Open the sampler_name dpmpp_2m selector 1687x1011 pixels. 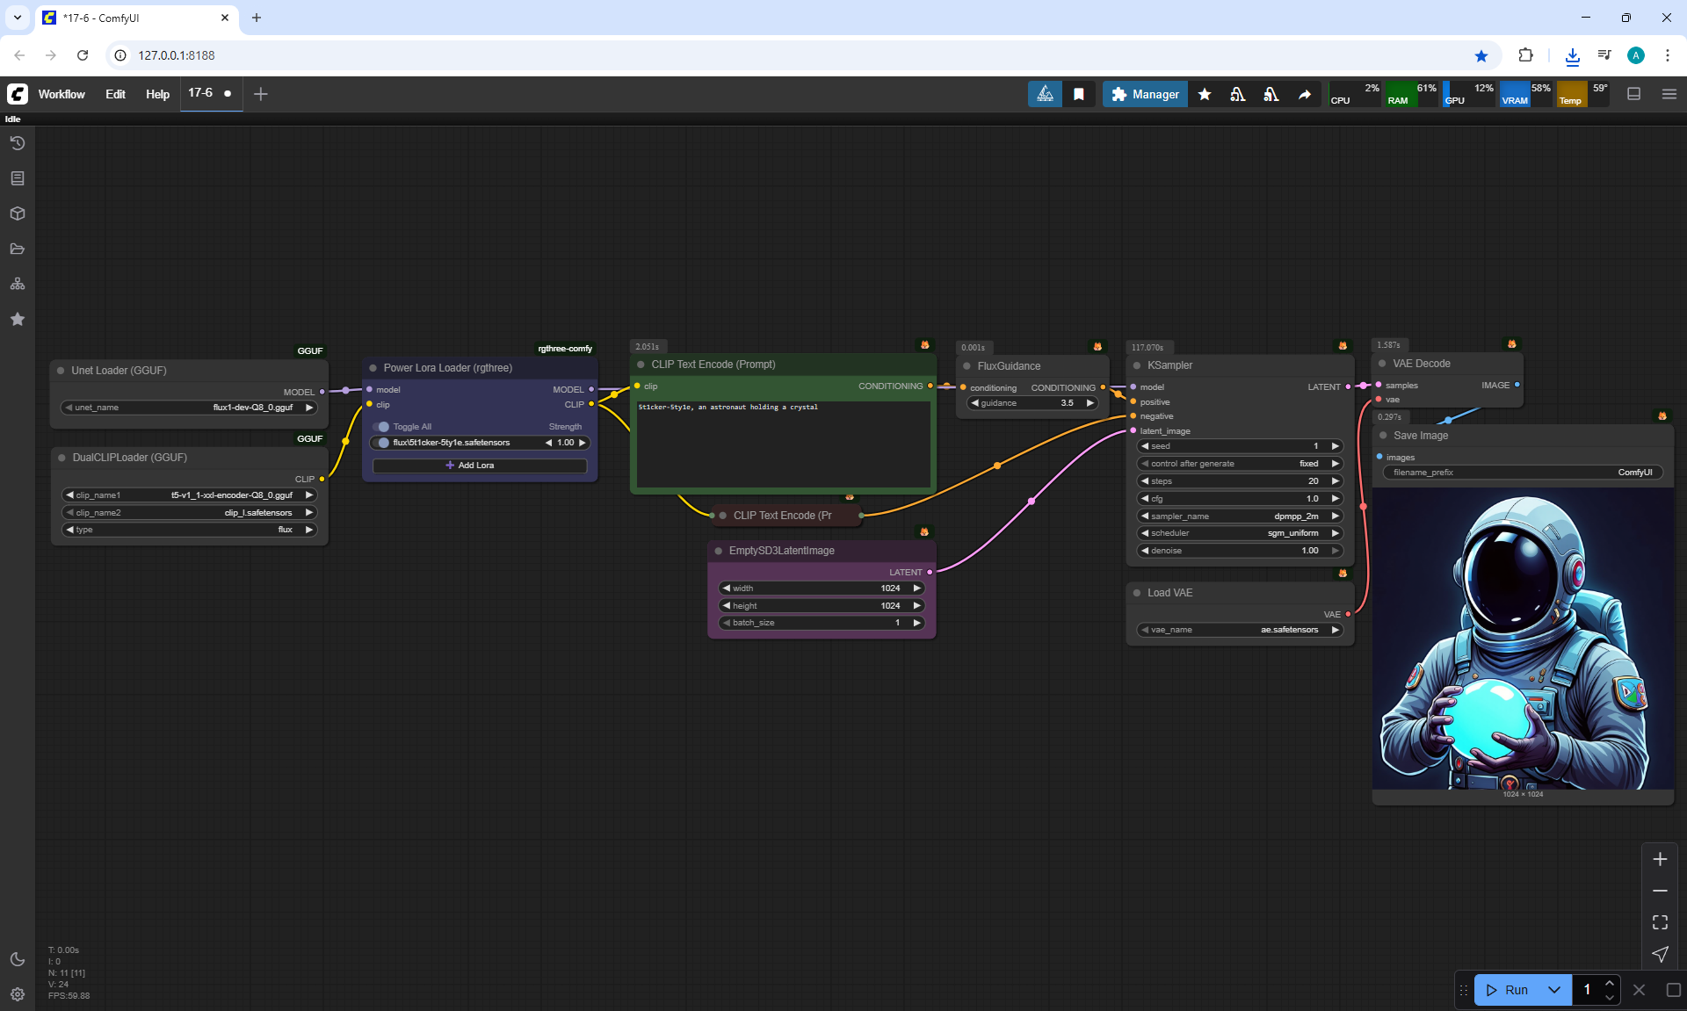1239,516
